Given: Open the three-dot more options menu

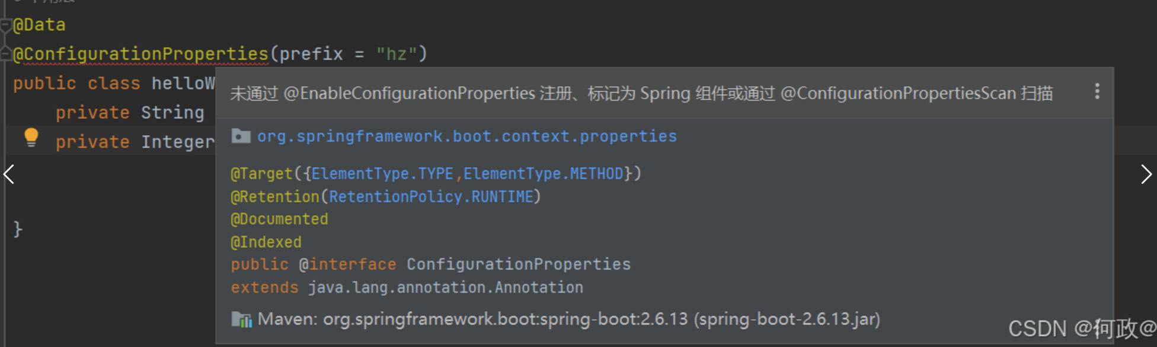Looking at the screenshot, I should [x=1097, y=91].
